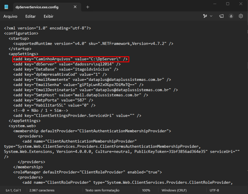This screenshot has height=194, width=248.
Task: Open the Arquivo menu
Action: click(10, 16)
